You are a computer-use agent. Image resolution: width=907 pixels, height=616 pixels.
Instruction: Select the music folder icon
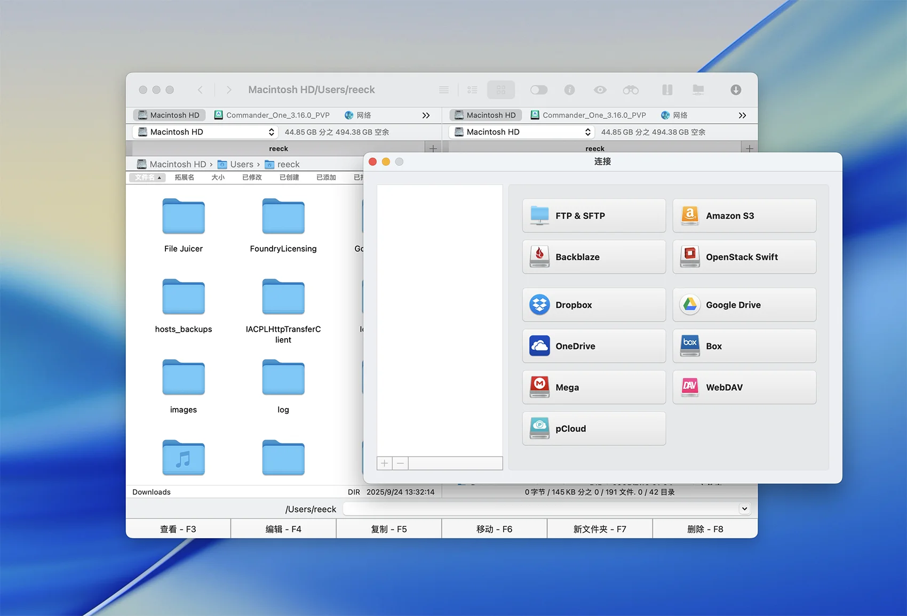(184, 458)
